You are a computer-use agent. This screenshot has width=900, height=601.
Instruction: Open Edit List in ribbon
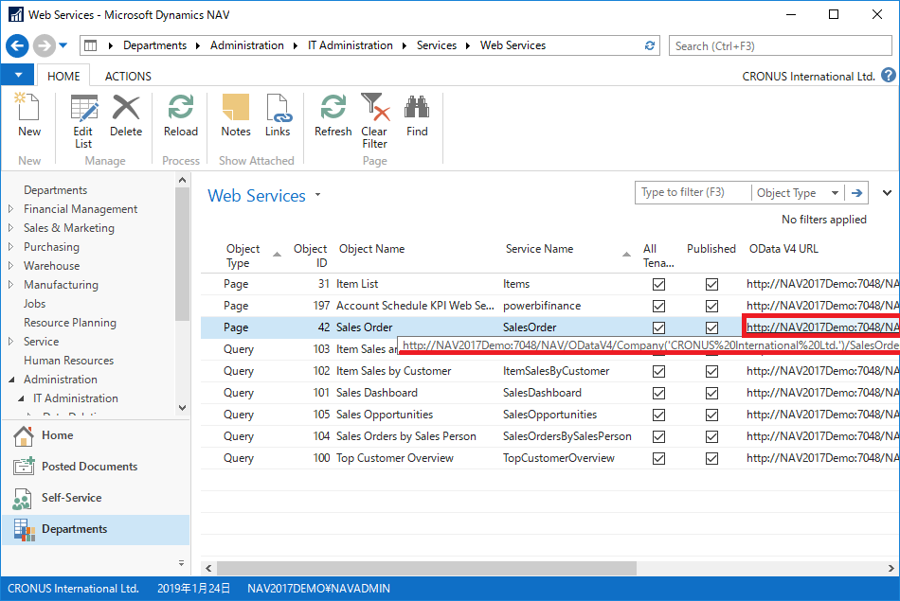tap(83, 121)
